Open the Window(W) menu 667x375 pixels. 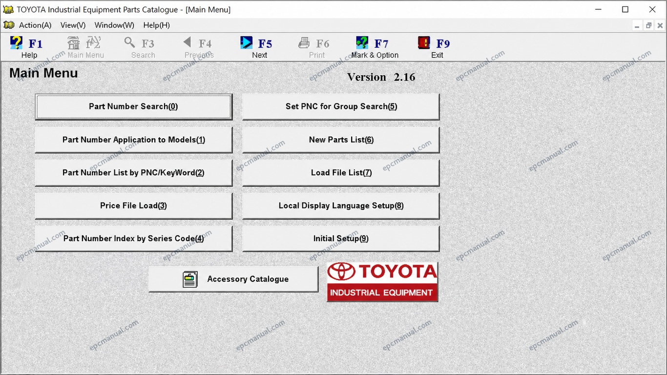[x=114, y=25]
